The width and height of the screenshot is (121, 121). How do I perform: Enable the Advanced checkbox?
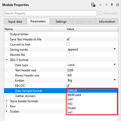pos(100,13)
